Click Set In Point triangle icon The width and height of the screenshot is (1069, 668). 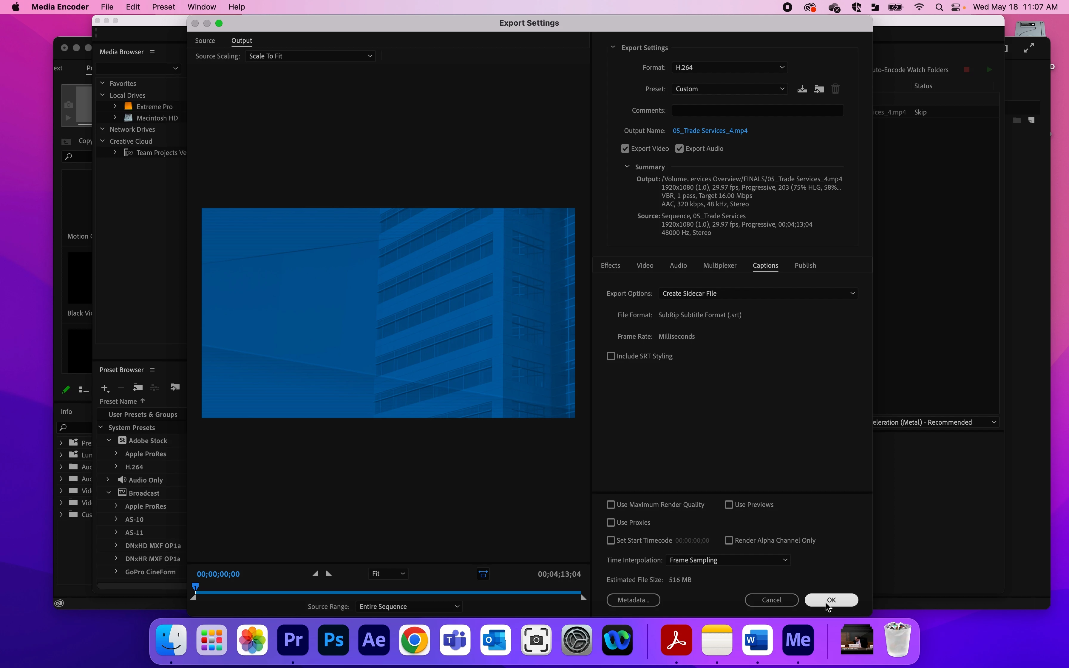pyautogui.click(x=315, y=573)
